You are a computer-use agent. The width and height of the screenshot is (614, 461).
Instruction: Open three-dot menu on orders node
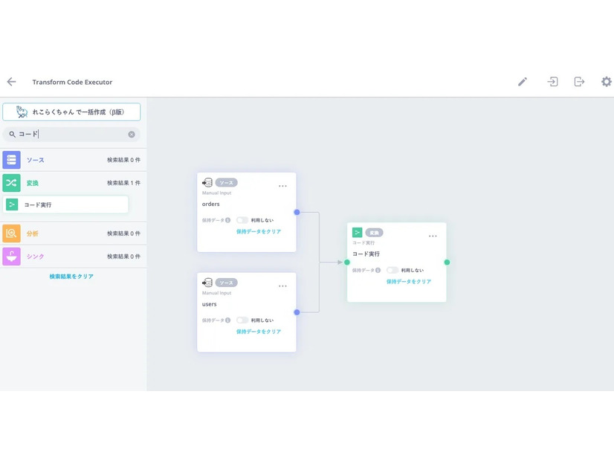[282, 186]
